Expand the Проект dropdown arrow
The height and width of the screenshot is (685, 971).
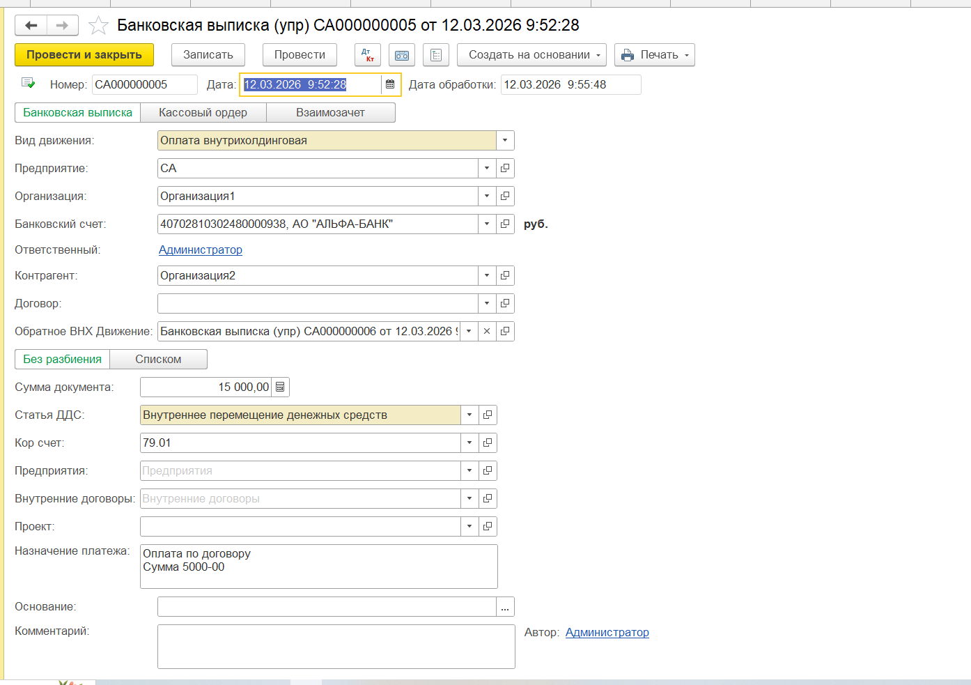coord(469,526)
